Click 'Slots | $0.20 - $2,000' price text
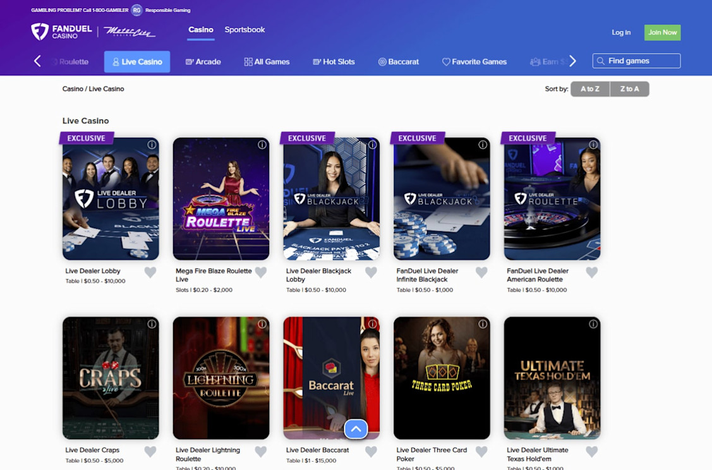The width and height of the screenshot is (712, 470). [x=204, y=290]
